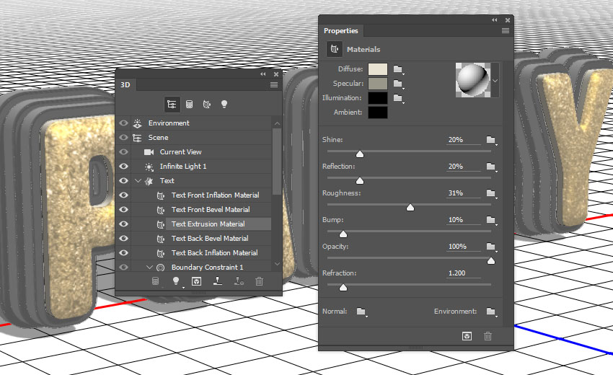
Task: Select Text Back Inflation Material
Action: [x=214, y=253]
